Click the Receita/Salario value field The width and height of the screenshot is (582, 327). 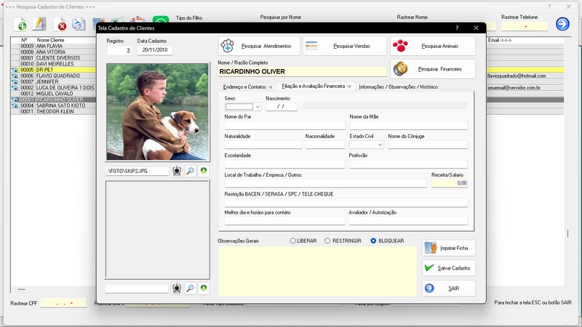click(x=449, y=183)
